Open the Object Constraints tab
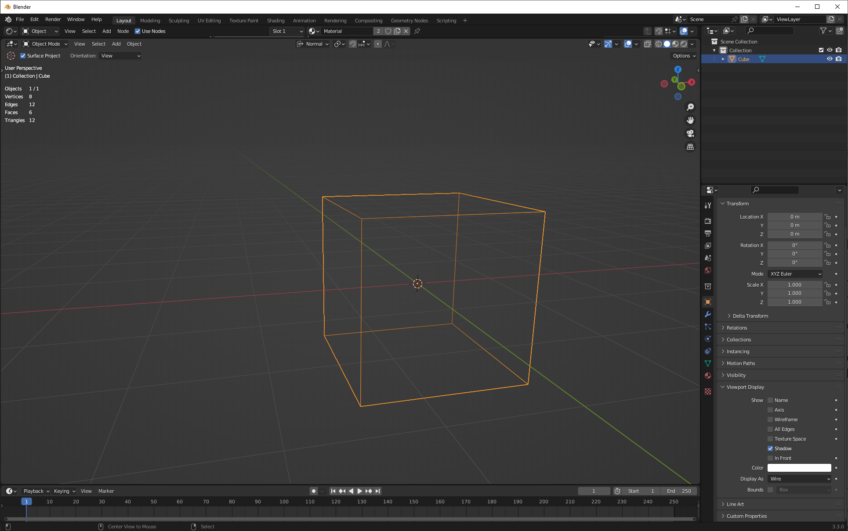This screenshot has height=531, width=848. click(x=708, y=351)
